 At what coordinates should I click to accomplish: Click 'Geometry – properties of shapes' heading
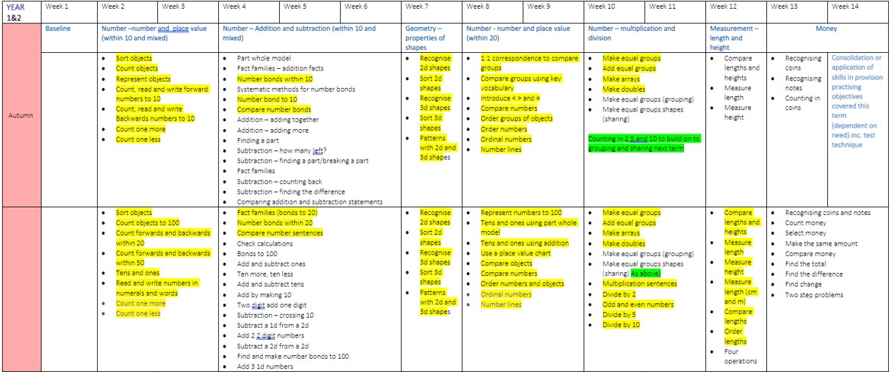tap(425, 38)
